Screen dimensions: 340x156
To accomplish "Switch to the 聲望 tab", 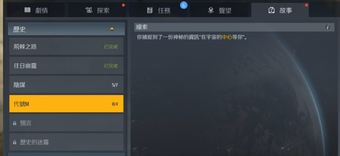I will point(220,10).
